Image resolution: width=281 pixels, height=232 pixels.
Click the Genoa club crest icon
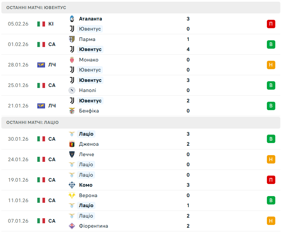[x=72, y=144]
